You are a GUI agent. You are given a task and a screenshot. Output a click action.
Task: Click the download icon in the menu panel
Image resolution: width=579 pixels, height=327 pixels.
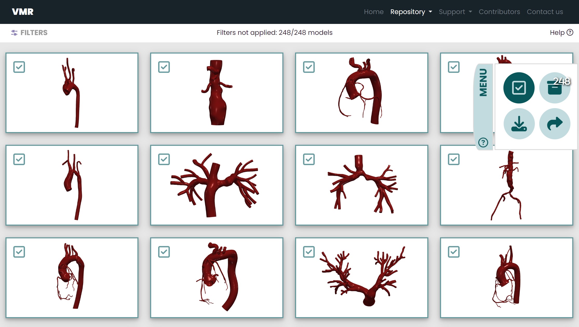click(x=519, y=124)
